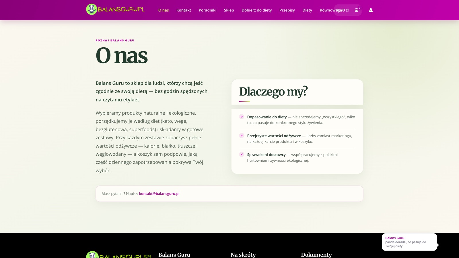459x258 pixels.
Task: Click the 'Dlaczego my?' card heading
Action: pos(273,91)
